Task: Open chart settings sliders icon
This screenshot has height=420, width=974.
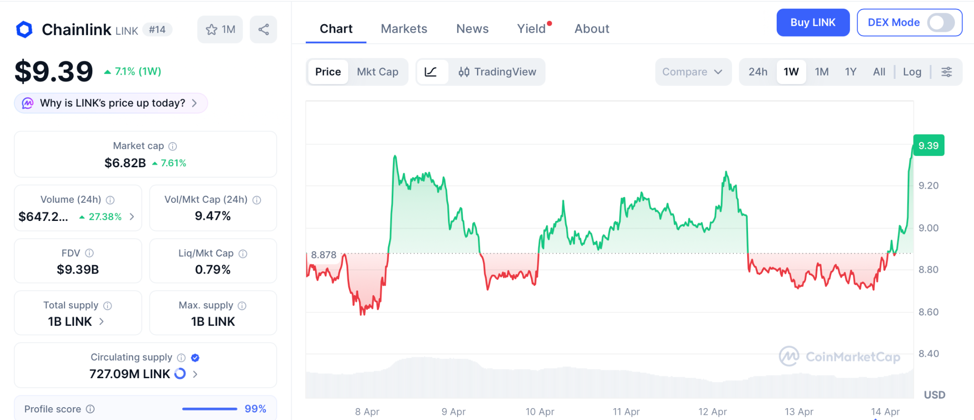Action: point(946,72)
